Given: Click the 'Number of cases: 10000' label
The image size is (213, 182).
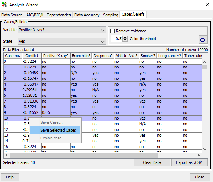Looking at the screenshot, I should (187, 50).
